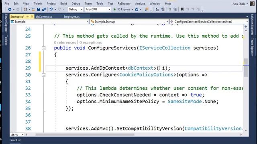This screenshot has width=257, height=144.
Task: Start debugging with the green play icon
Action: click(114, 10)
